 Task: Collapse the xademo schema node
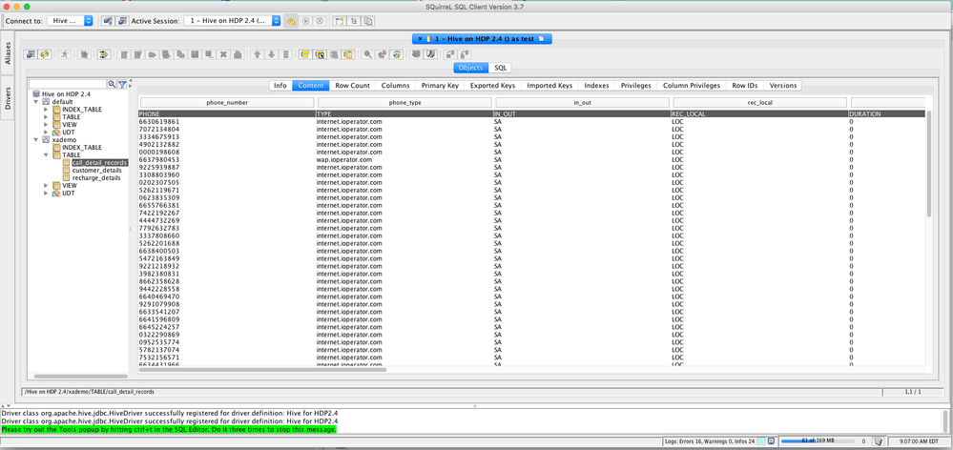[x=36, y=140]
